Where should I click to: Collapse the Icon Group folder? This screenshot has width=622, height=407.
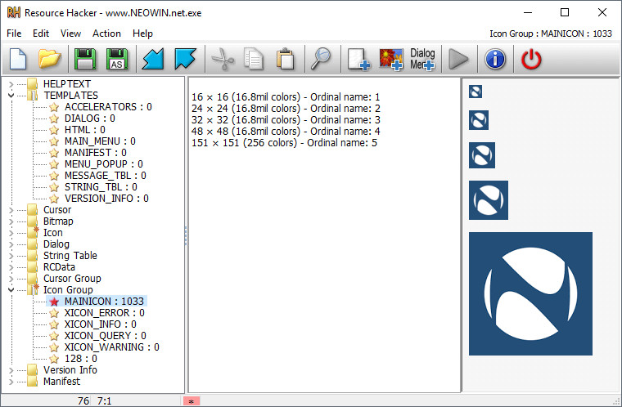tap(11, 290)
